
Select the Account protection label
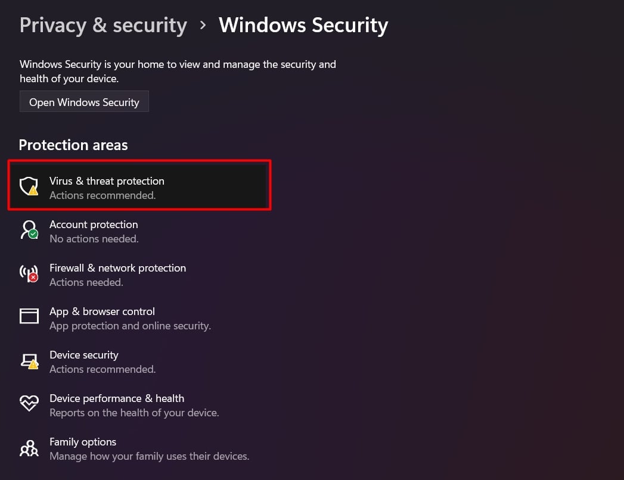[x=94, y=225]
